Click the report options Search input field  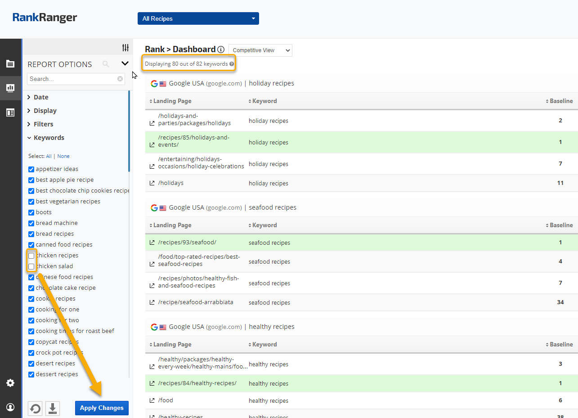coord(72,79)
